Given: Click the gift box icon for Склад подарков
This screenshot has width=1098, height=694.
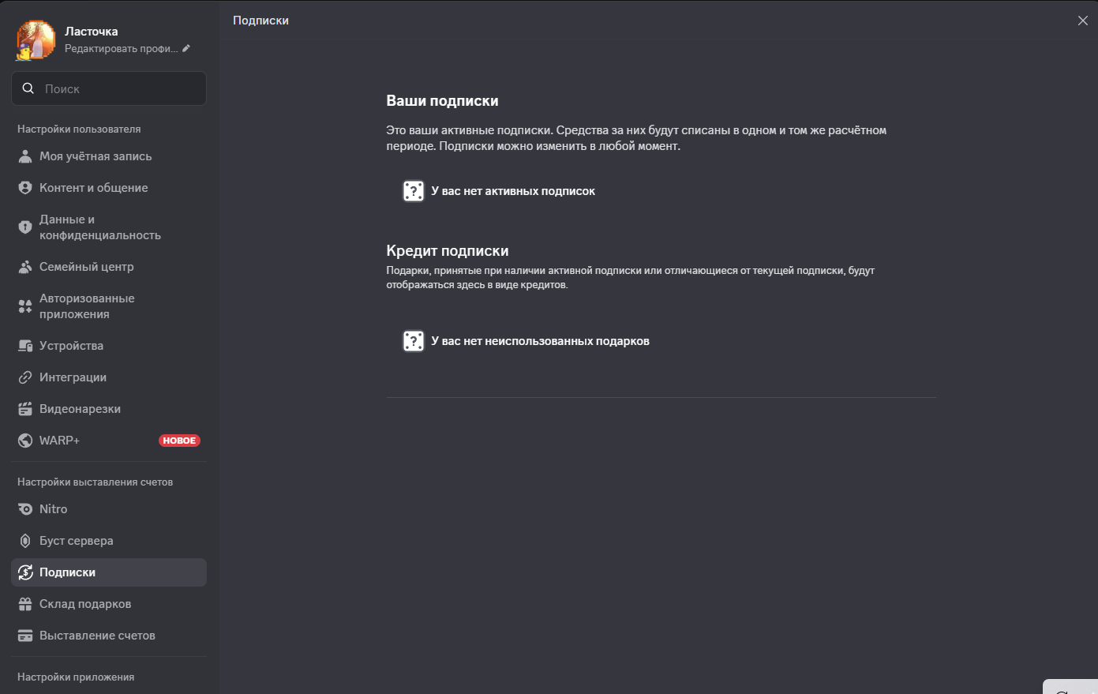Looking at the screenshot, I should coord(25,604).
